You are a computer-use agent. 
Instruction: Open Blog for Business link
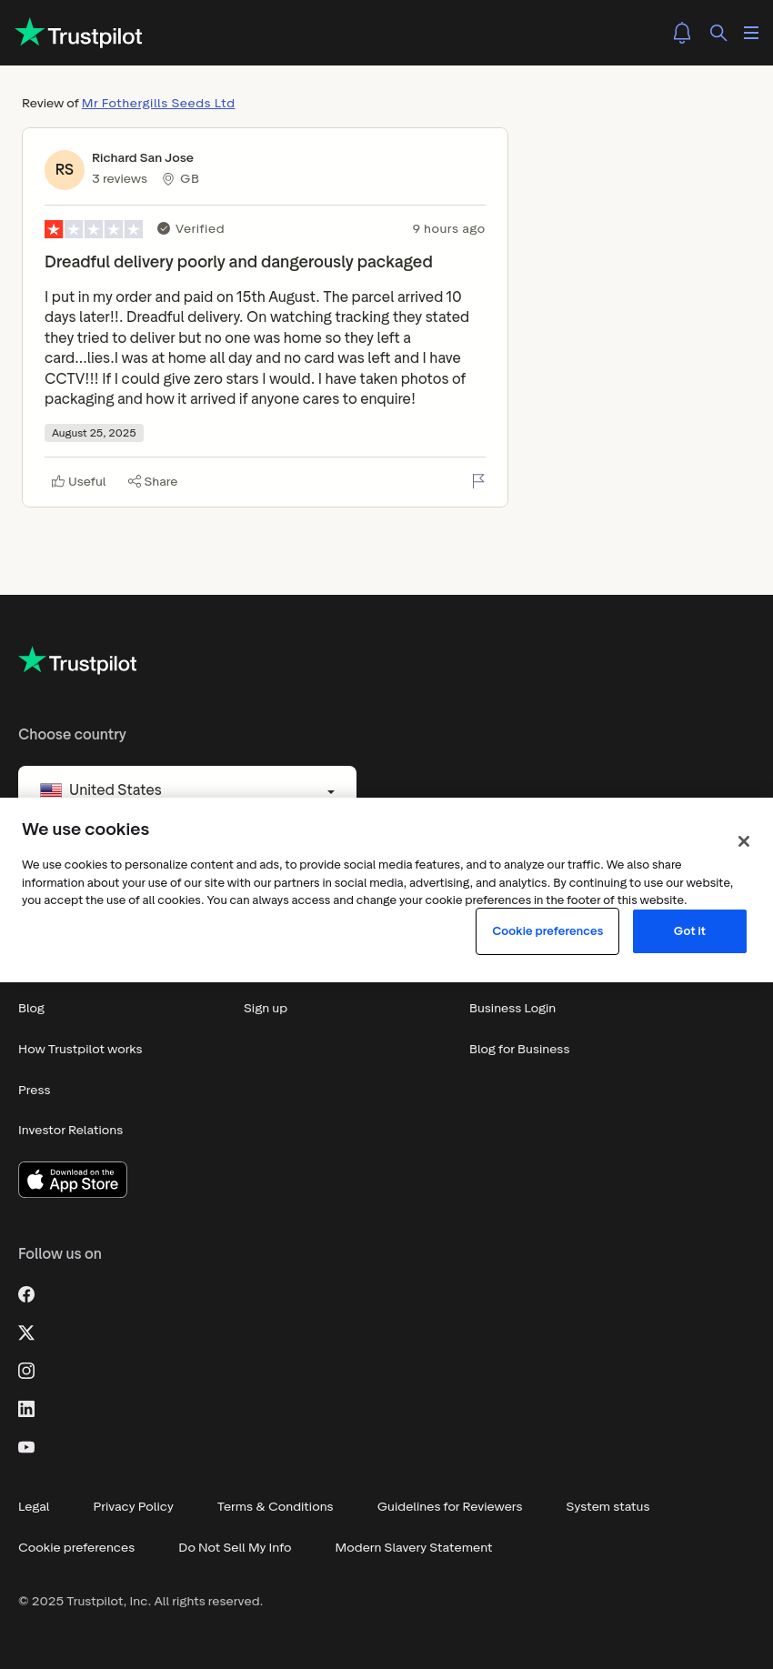(x=519, y=1049)
